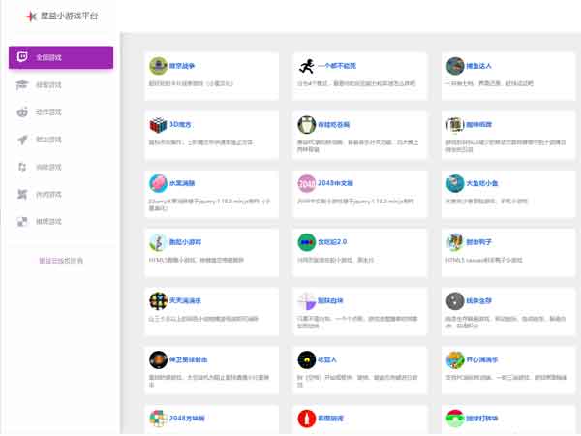
Task: Click the sidebar footer copyright link
Action: [x=60, y=260]
